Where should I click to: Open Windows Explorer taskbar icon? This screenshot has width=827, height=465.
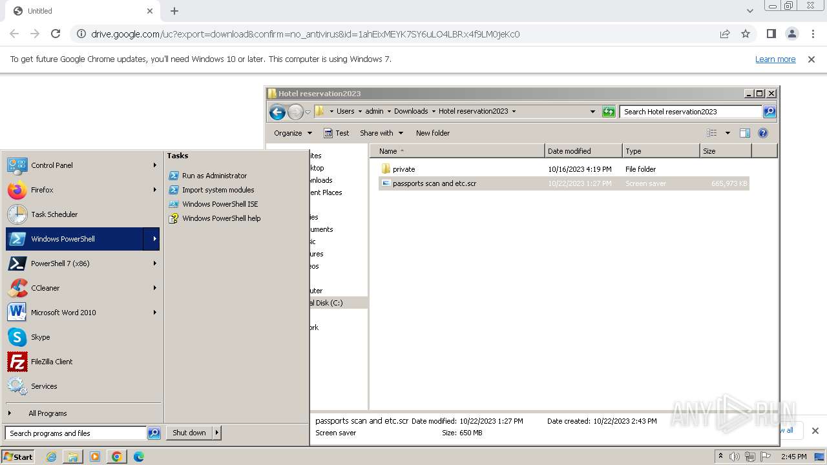[73, 457]
